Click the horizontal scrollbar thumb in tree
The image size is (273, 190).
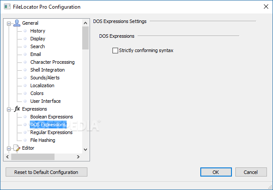33,157
